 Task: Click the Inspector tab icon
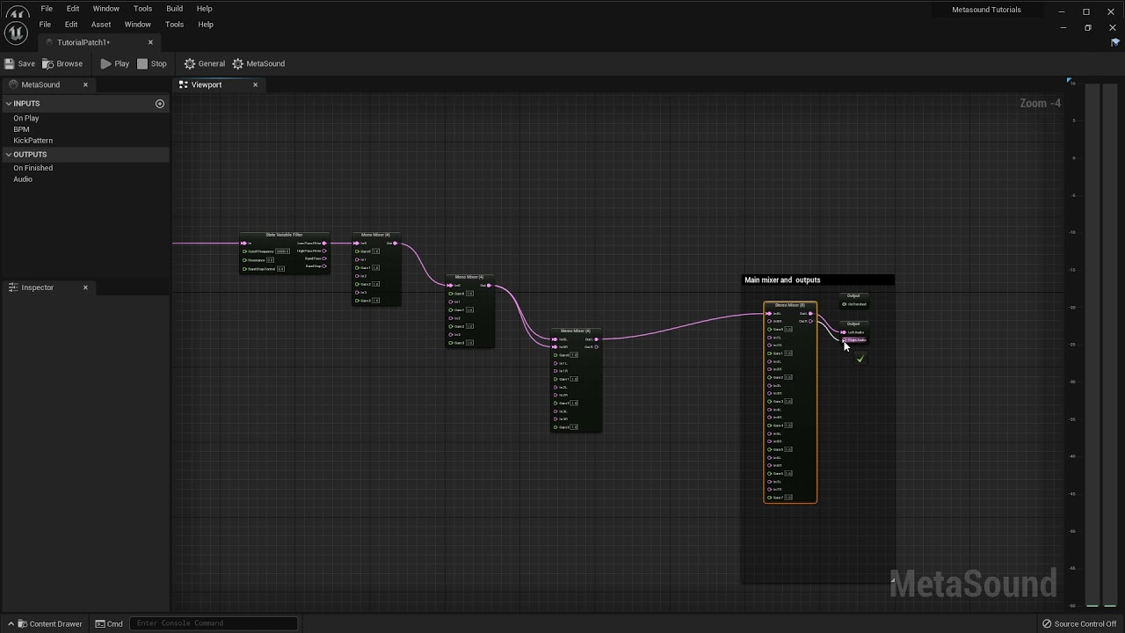point(14,287)
